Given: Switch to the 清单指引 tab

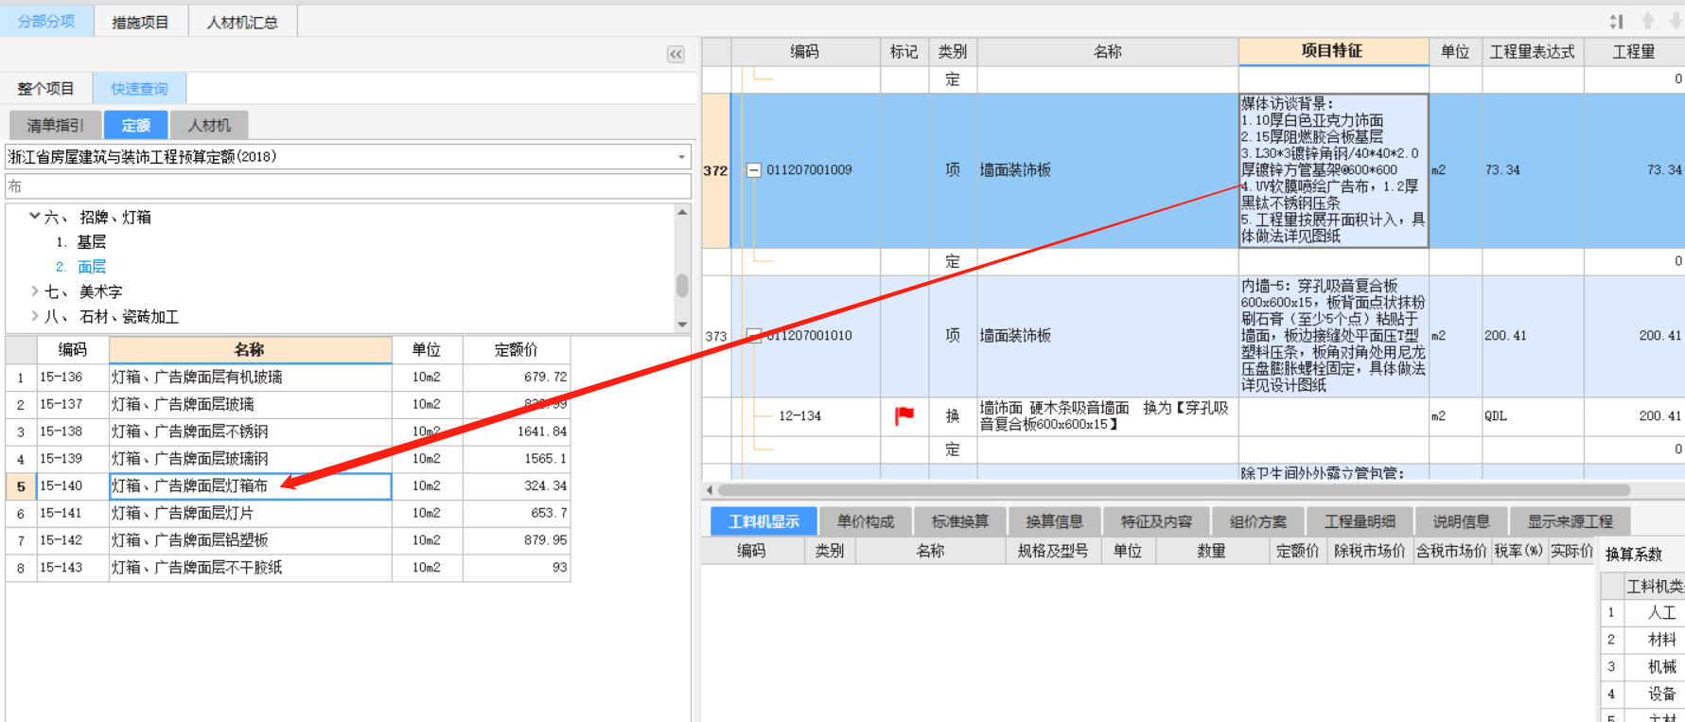Looking at the screenshot, I should coord(55,125).
